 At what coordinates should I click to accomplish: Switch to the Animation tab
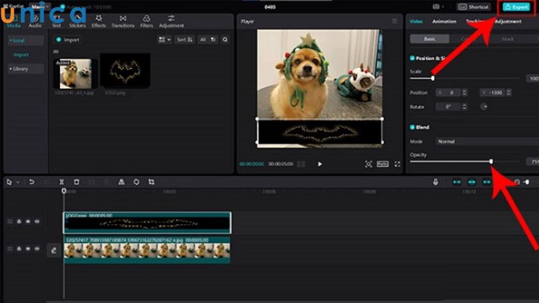point(444,22)
